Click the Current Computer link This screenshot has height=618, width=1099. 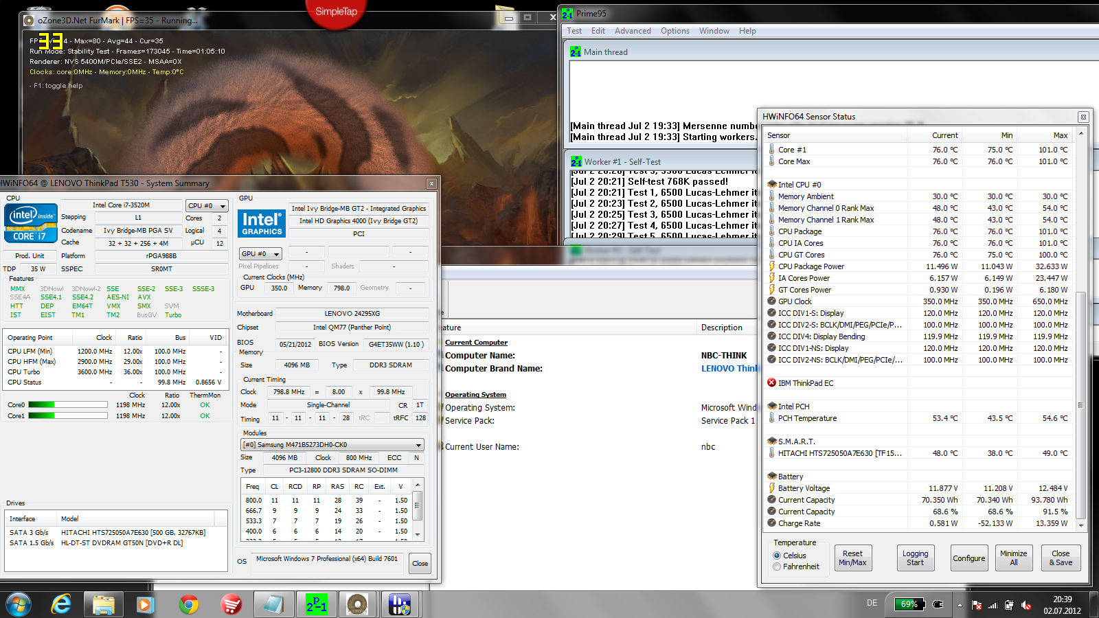pyautogui.click(x=476, y=342)
